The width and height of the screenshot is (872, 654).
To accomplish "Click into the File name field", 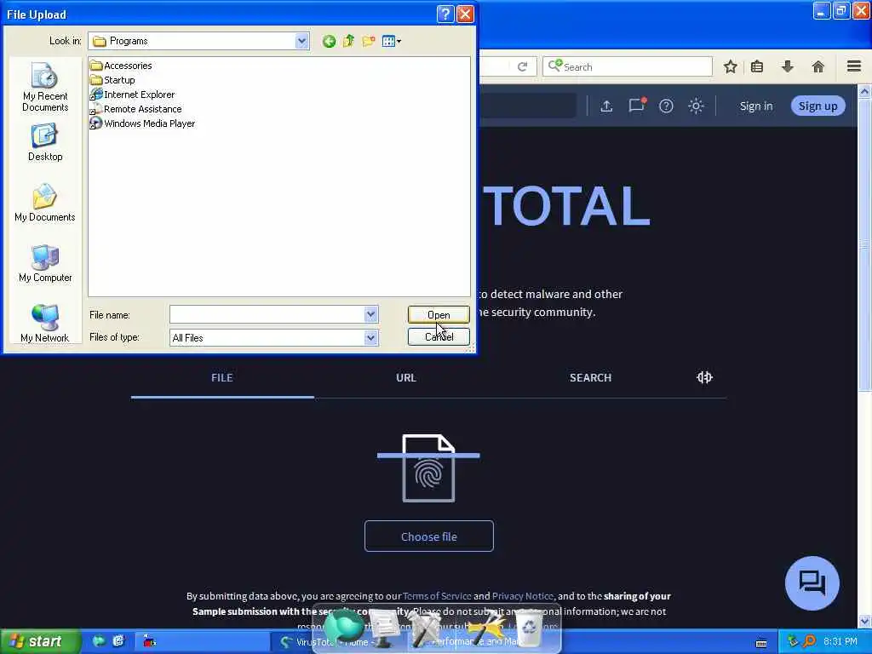I will pos(267,315).
